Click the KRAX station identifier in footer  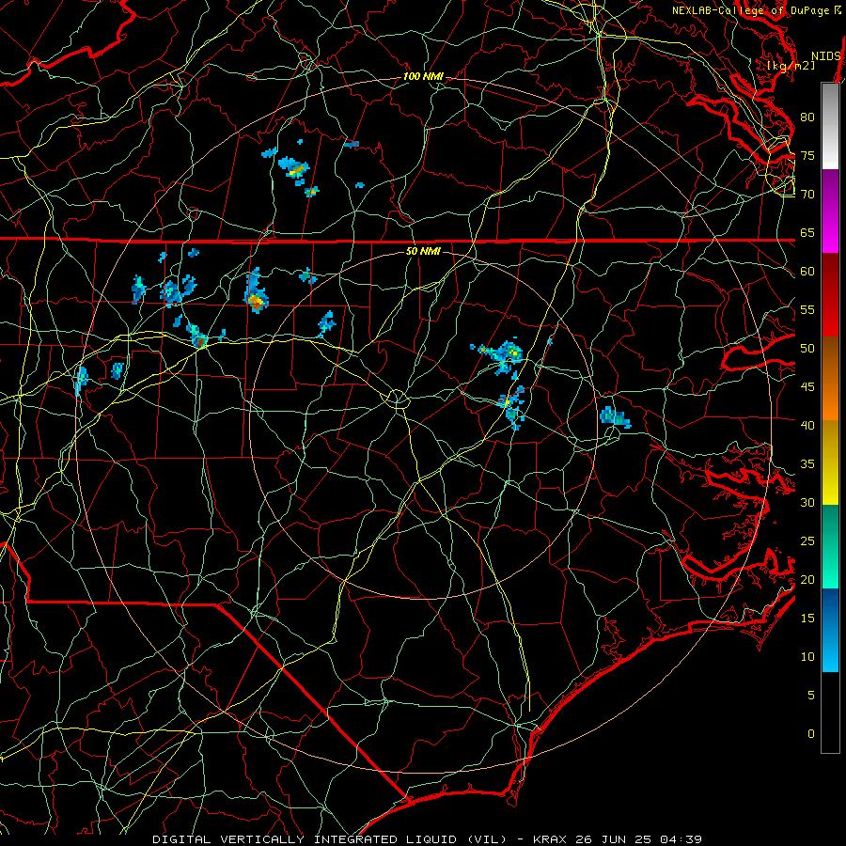[x=550, y=839]
